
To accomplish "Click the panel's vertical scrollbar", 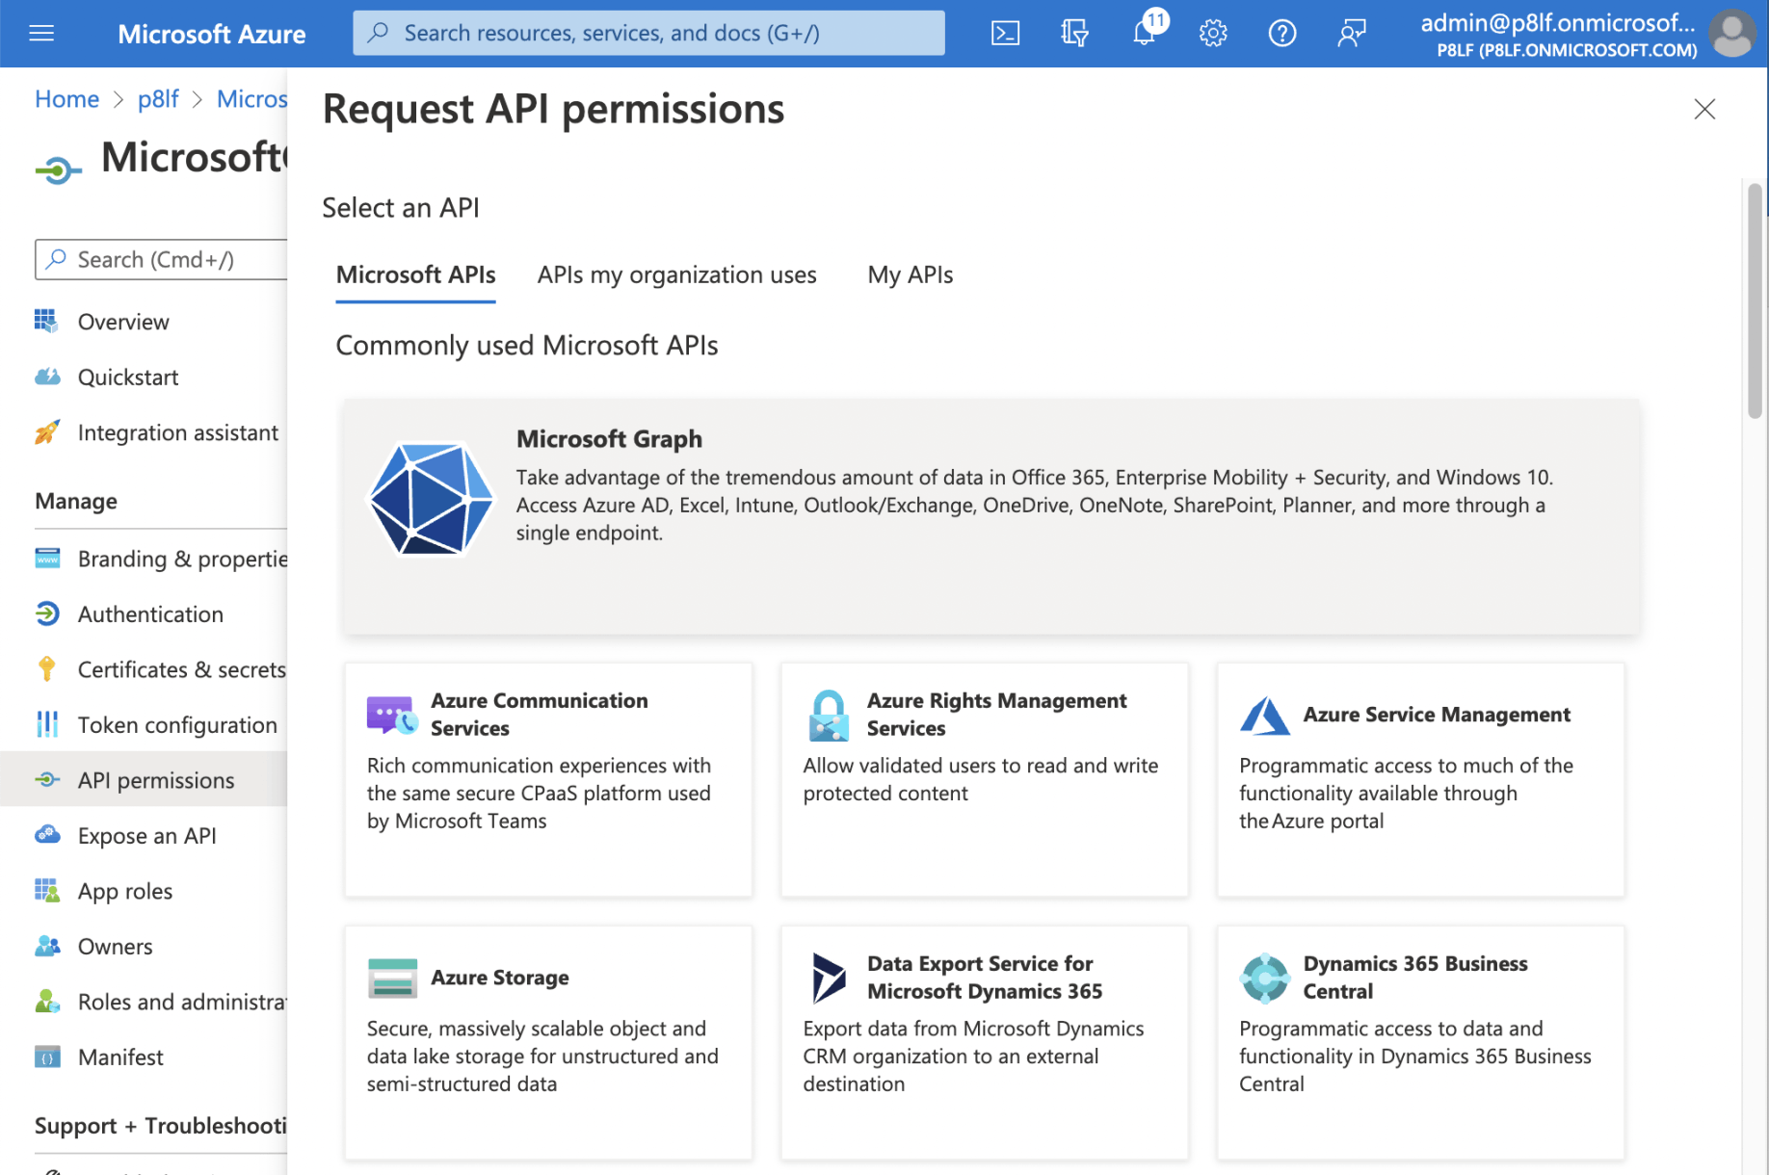I will 1755,300.
